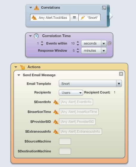
Task: Collapse the Actions panel
Action: click(x=16, y=67)
